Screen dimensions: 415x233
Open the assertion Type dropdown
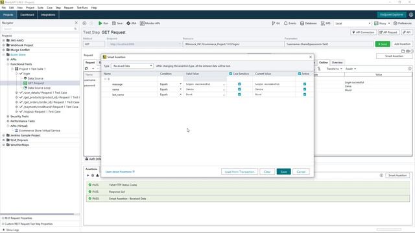[x=132, y=66]
